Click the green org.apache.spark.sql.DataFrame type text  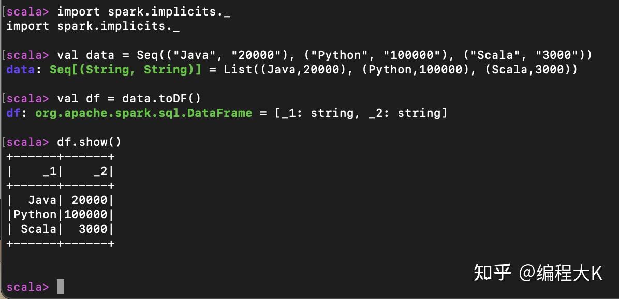pos(143,113)
